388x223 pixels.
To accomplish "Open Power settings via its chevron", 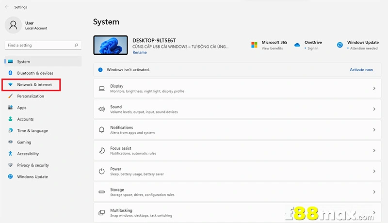I will [374, 171].
